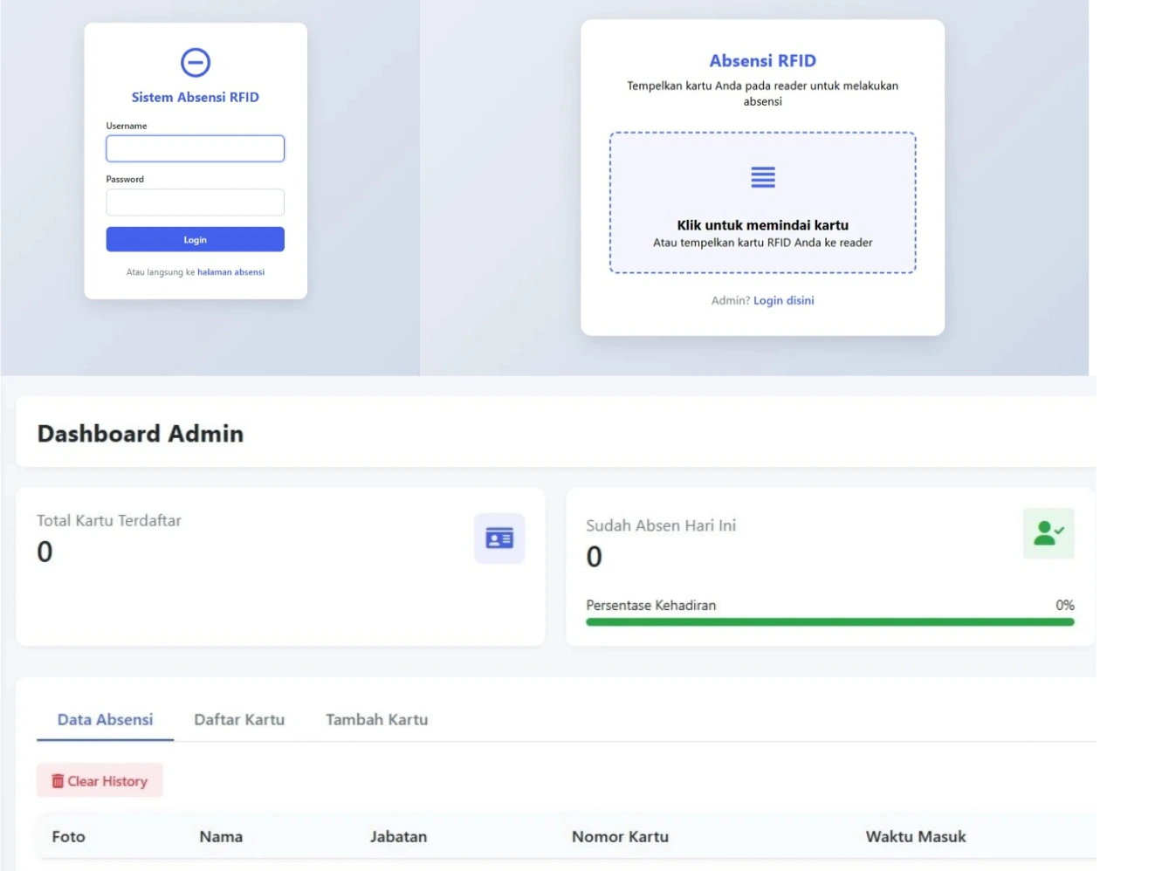Image resolution: width=1162 pixels, height=871 pixels.
Task: Click the Atau tempelkan kartu RFID Anda ke reader text
Action: [x=763, y=243]
